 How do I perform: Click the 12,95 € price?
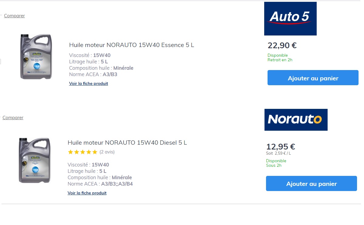point(281,147)
